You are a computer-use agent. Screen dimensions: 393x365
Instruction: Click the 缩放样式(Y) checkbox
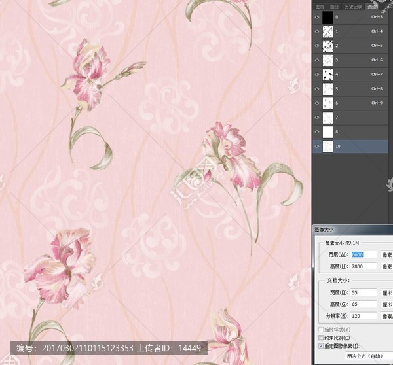tap(321, 330)
